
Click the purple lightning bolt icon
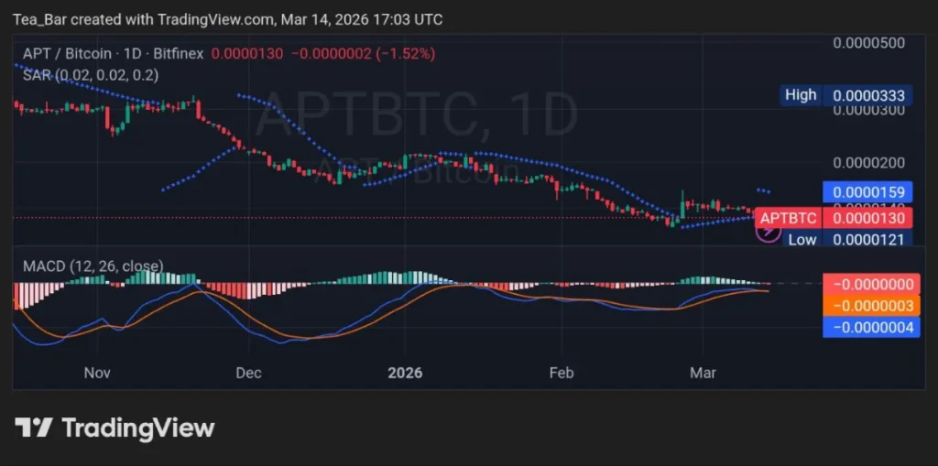click(x=768, y=233)
